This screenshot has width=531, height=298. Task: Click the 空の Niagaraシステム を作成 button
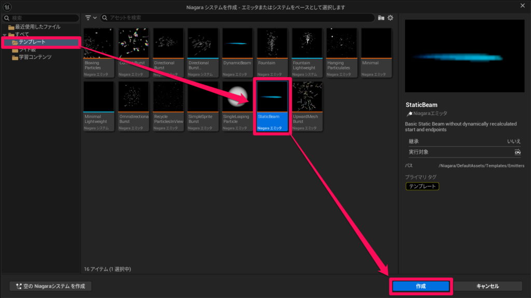click(x=50, y=286)
